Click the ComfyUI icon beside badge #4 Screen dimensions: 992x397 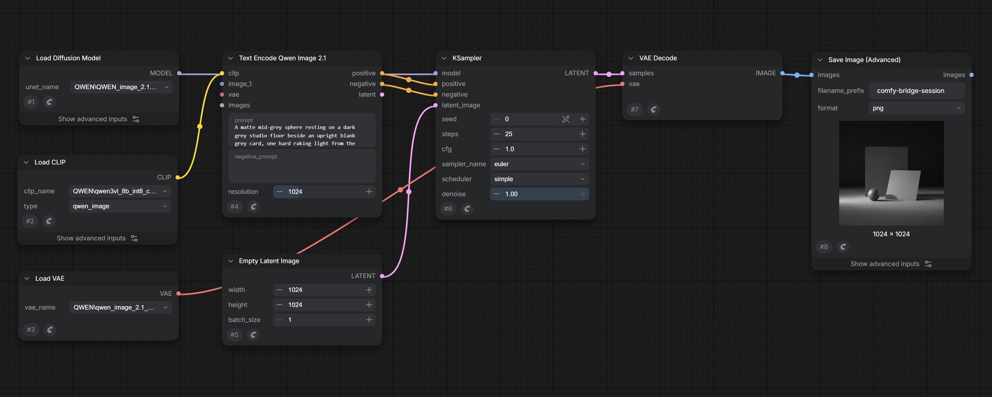pos(253,206)
